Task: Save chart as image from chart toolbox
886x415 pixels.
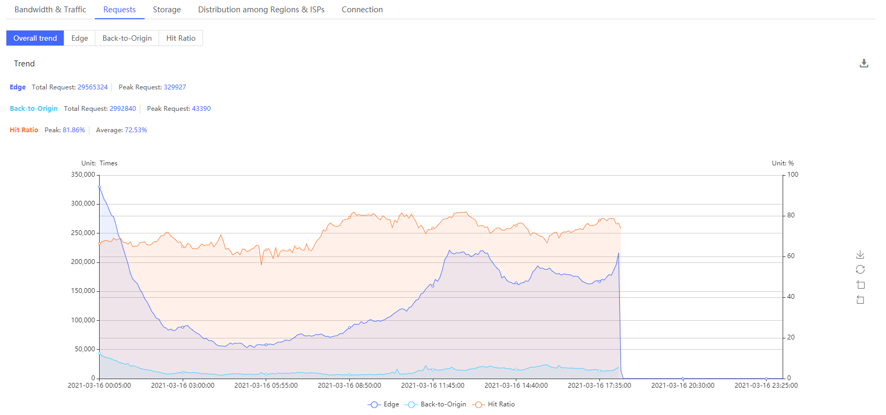Action: point(860,255)
